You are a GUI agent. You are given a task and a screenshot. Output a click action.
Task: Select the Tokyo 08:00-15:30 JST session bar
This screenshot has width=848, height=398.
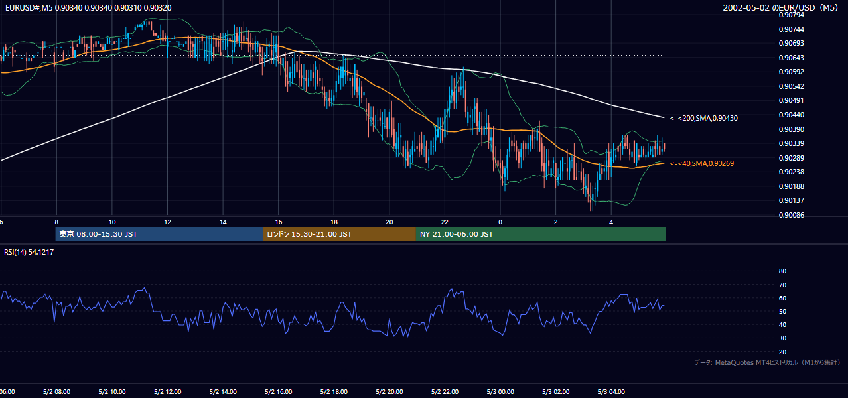coord(159,234)
